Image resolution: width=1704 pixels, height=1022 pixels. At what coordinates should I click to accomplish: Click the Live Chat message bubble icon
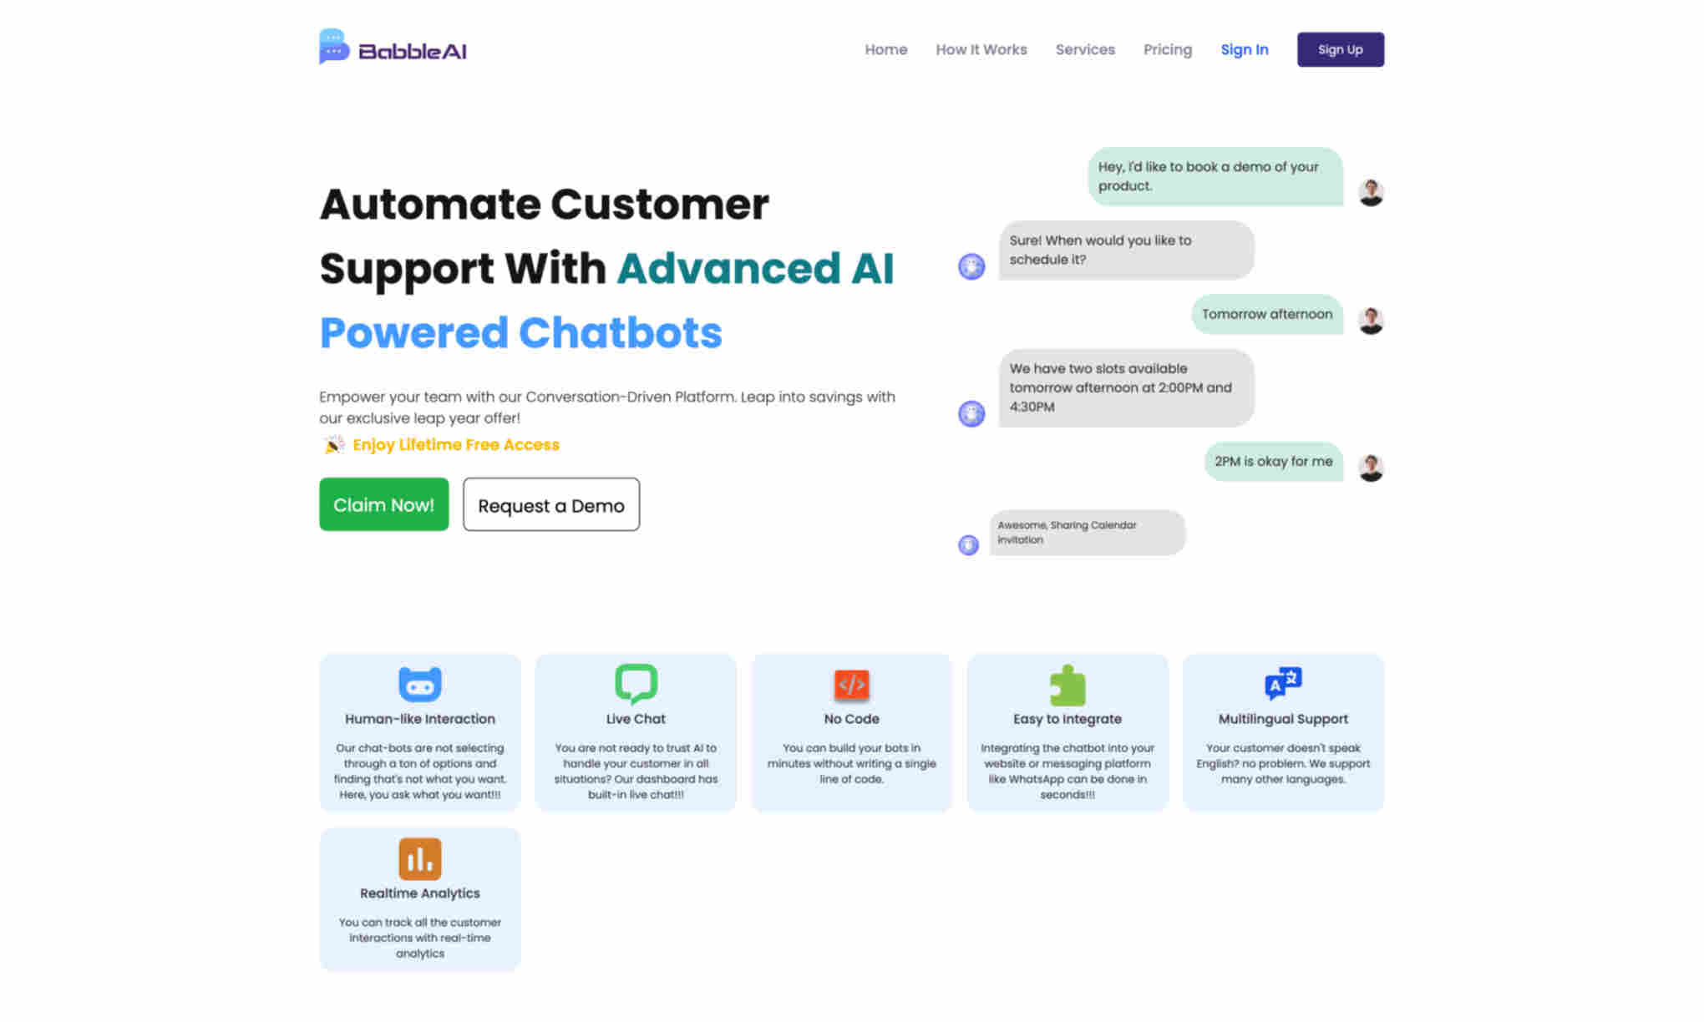pyautogui.click(x=636, y=684)
